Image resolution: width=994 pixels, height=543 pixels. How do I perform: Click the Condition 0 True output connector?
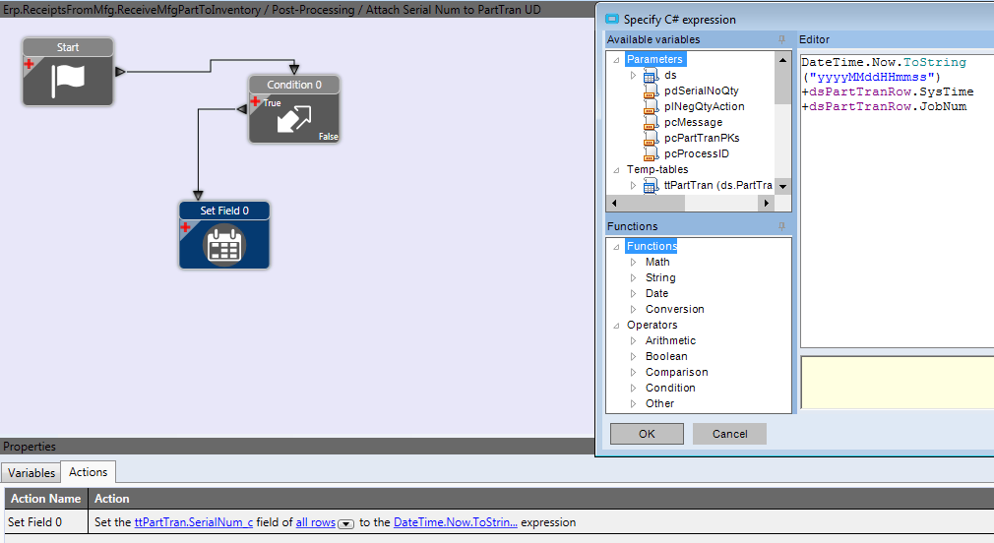coord(241,109)
